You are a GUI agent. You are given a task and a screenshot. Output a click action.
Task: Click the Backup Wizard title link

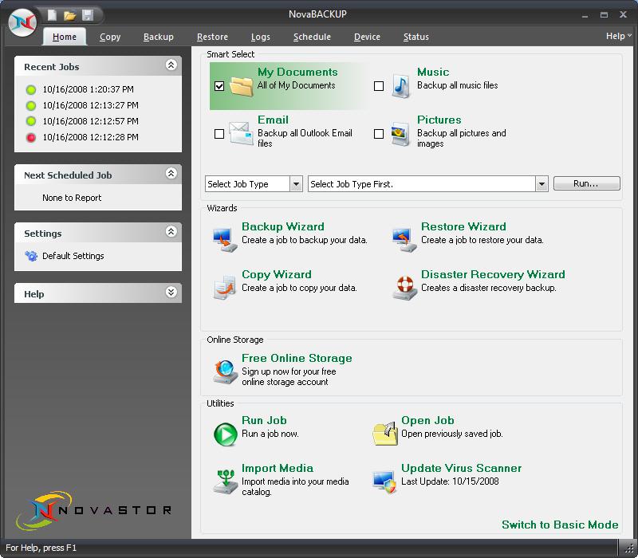coord(283,226)
